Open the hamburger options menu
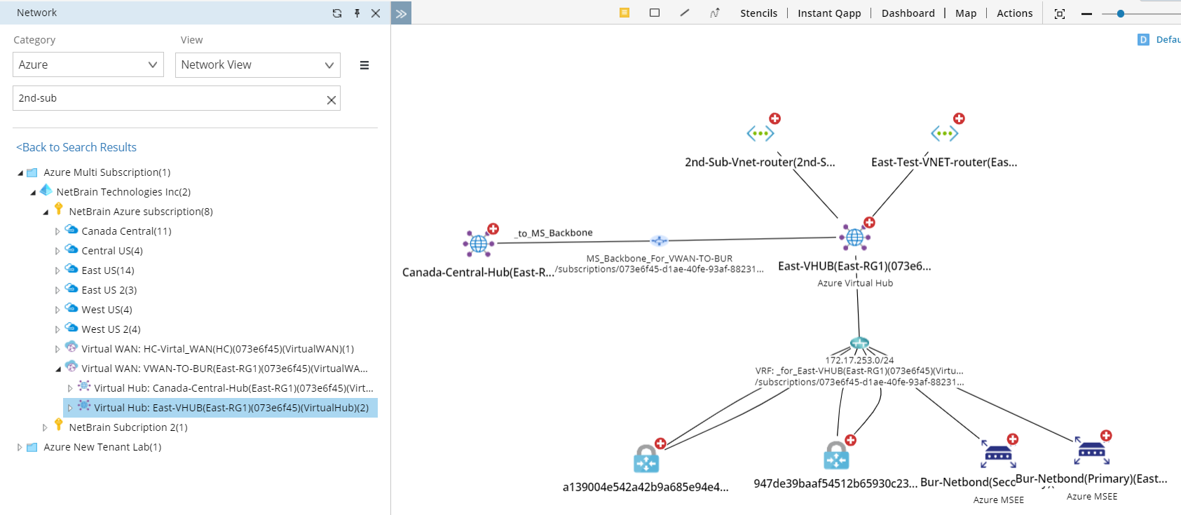Screen dimensions: 1181x515 (x=364, y=65)
